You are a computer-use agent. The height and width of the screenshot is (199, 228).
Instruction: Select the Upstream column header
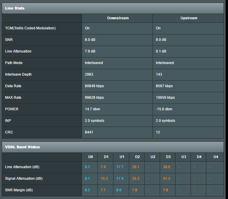point(189,18)
